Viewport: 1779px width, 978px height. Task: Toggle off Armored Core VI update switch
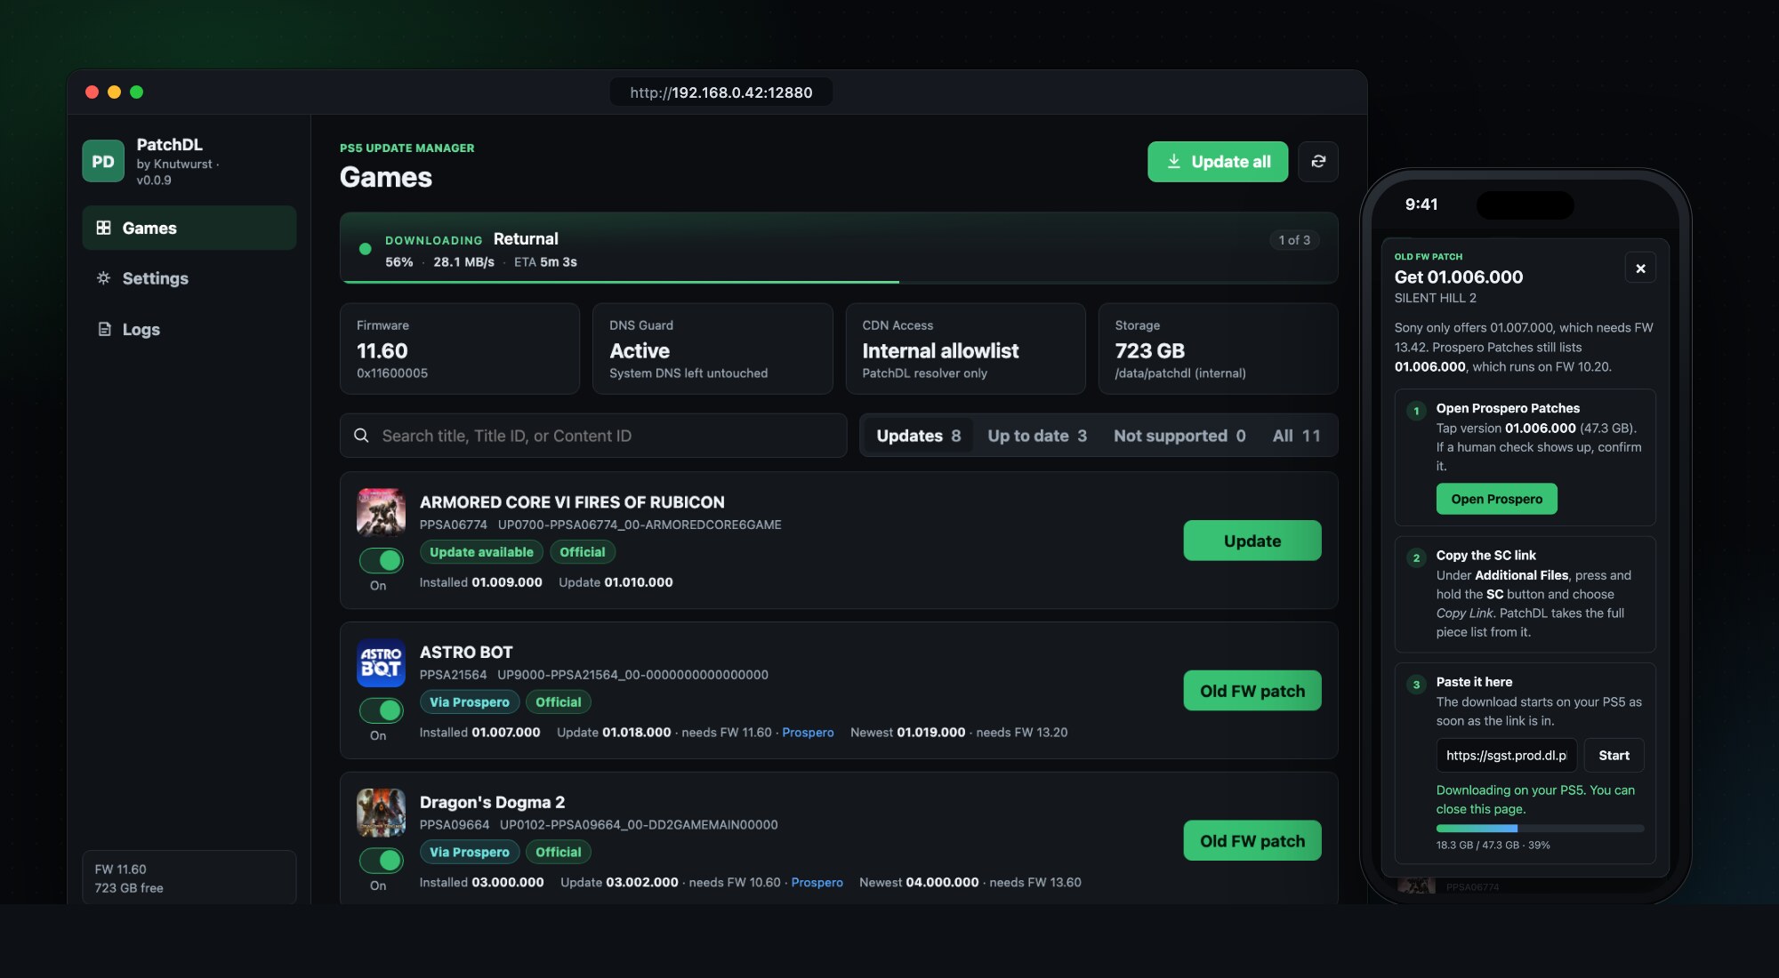(381, 560)
